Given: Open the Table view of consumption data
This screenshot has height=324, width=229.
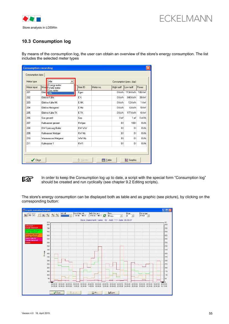Looking at the screenshot, I should click(107, 160).
